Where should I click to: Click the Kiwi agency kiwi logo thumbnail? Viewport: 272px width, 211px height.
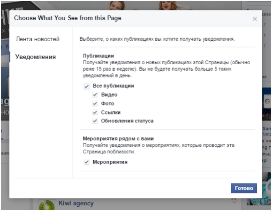click(x=47, y=205)
